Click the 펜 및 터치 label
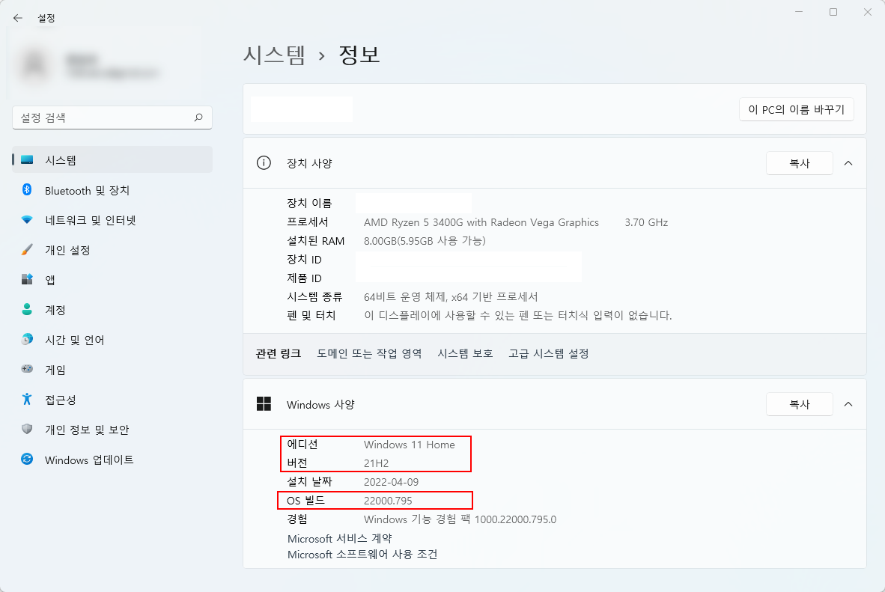 click(x=311, y=316)
